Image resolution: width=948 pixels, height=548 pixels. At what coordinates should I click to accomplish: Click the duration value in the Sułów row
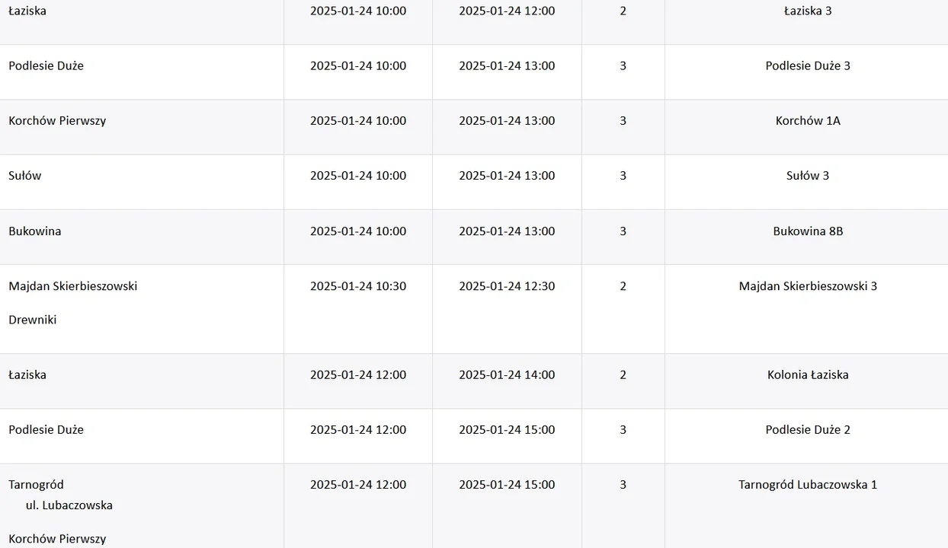point(623,176)
